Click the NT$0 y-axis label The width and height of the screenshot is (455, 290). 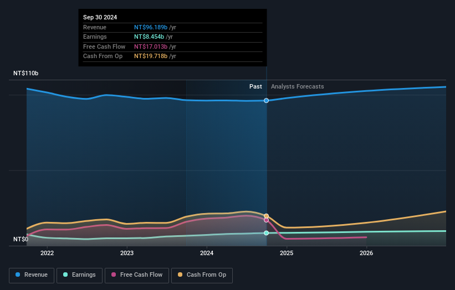21,239
